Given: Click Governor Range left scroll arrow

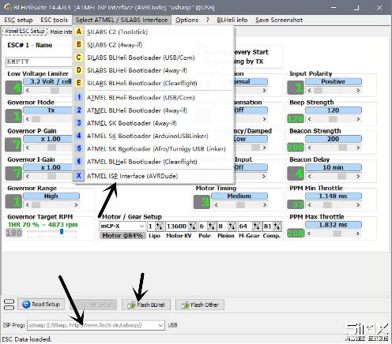Looking at the screenshot, I should (28, 205).
